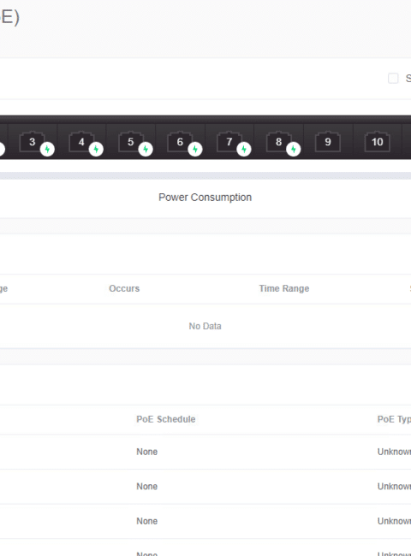Select port 7 on the switch panel
The height and width of the screenshot is (556, 411).
229,142
